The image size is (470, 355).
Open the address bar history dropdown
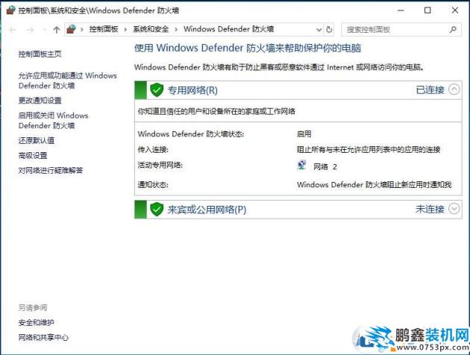point(319,29)
